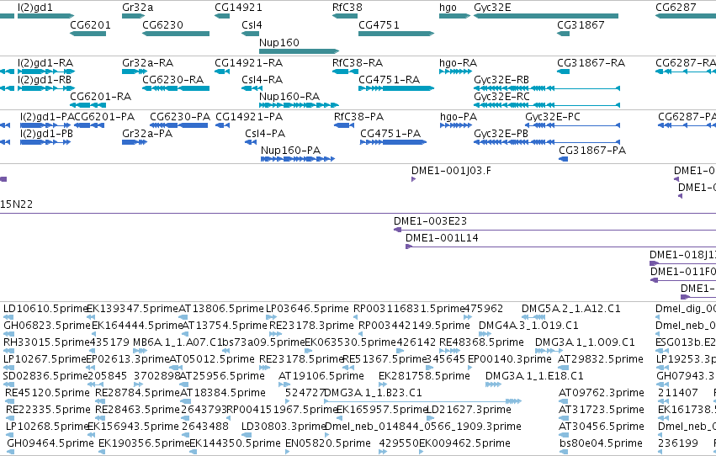Select the CG4751-RA transcript
The image size is (716, 456).
396,88
